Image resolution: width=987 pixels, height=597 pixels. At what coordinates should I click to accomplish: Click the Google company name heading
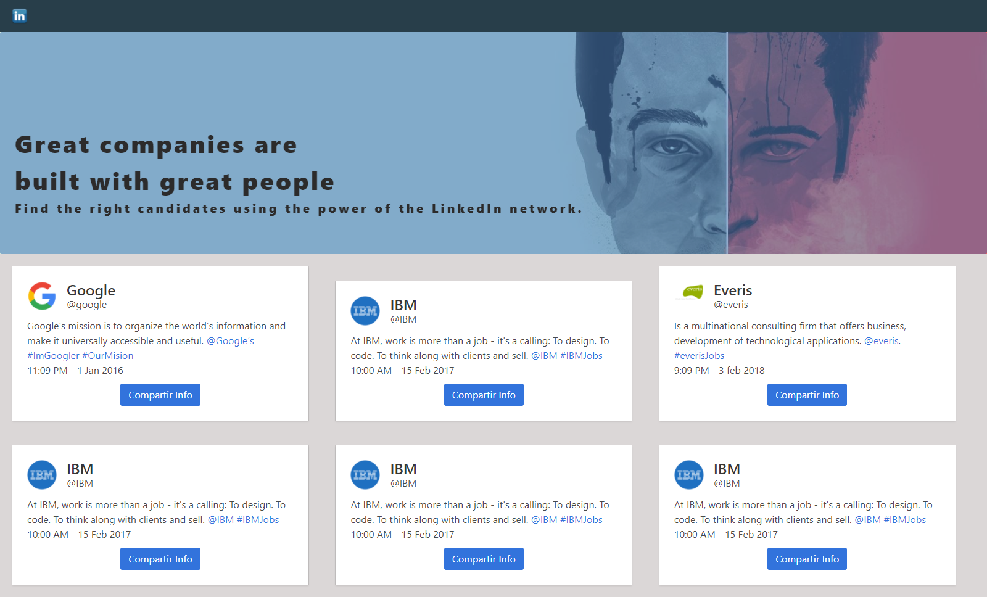91,290
